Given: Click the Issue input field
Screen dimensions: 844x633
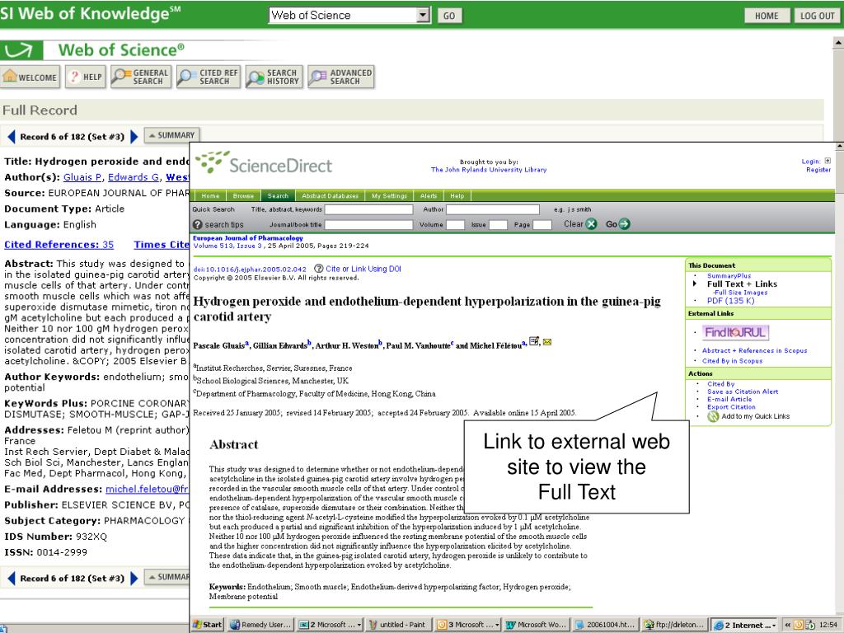Looking at the screenshot, I should (498, 224).
